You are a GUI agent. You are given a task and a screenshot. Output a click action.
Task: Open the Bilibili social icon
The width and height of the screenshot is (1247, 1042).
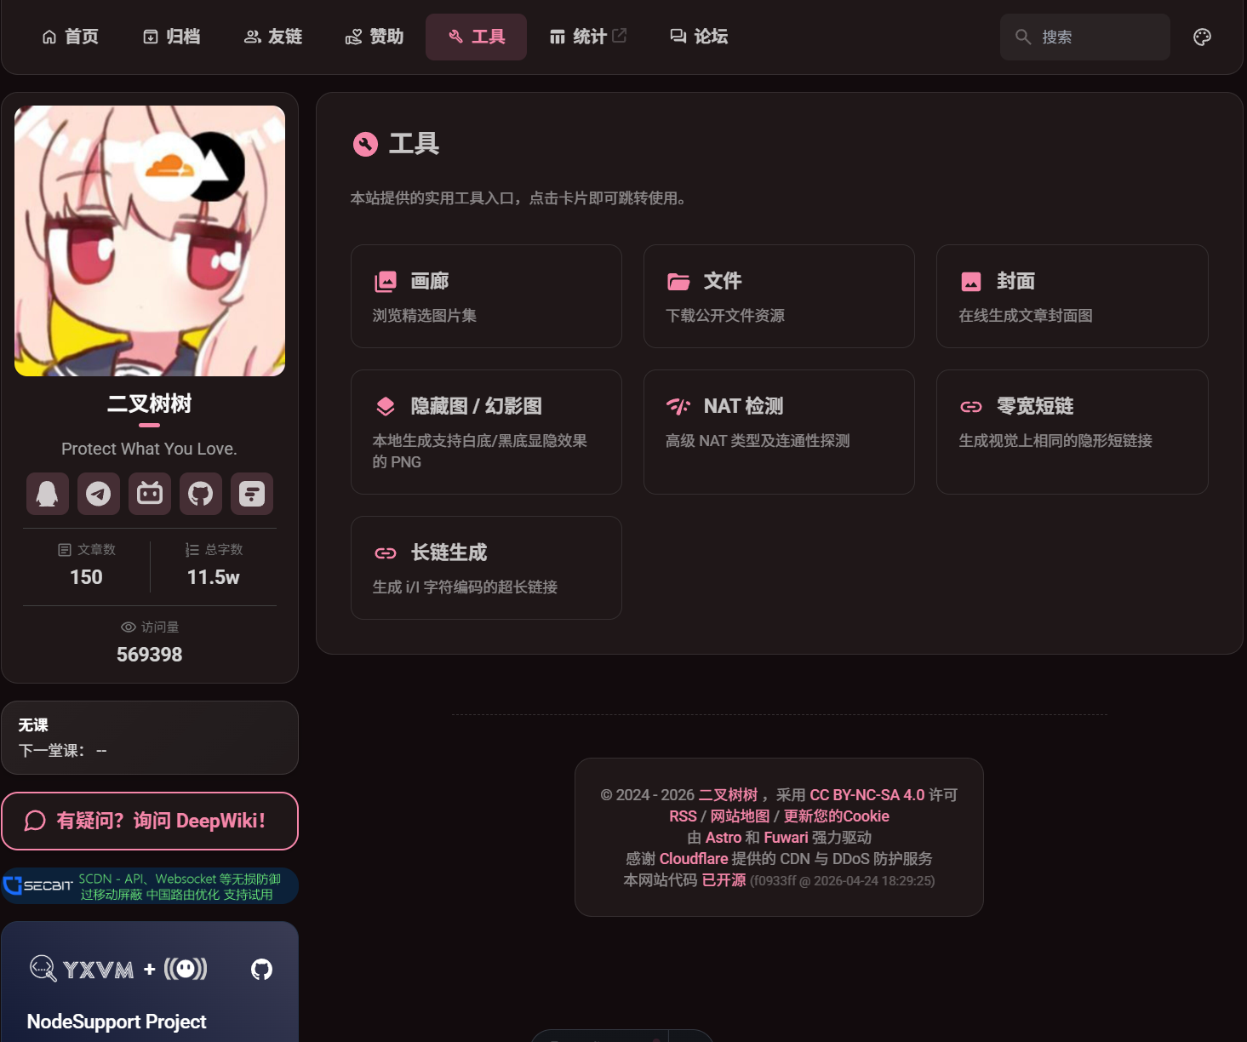[150, 494]
